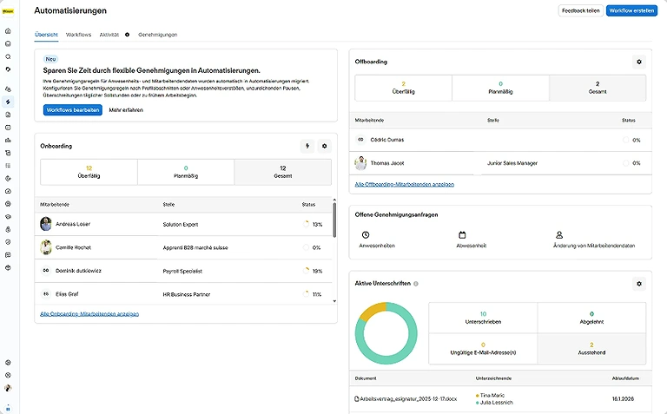Open Cédric Dumas offboarding row
The height and width of the screenshot is (414, 667).
(500, 140)
